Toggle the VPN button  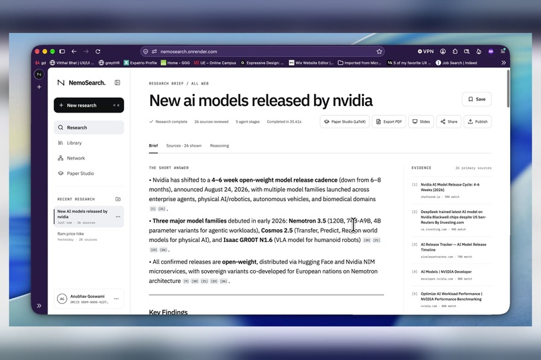point(426,52)
